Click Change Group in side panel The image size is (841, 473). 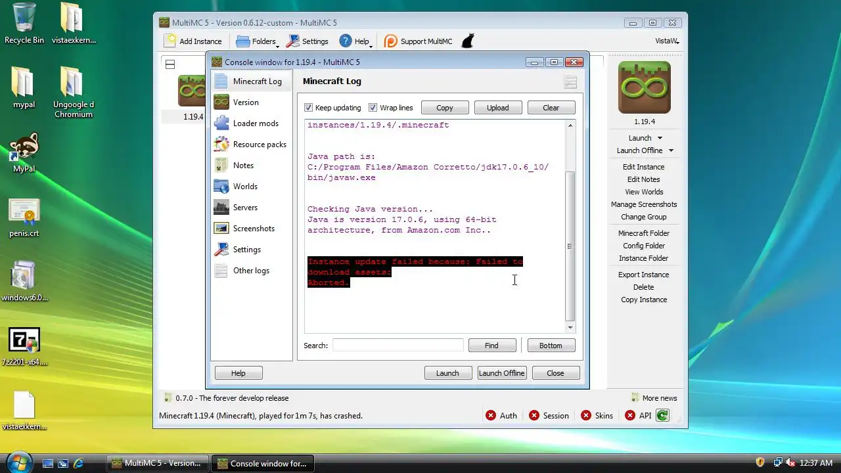(644, 217)
